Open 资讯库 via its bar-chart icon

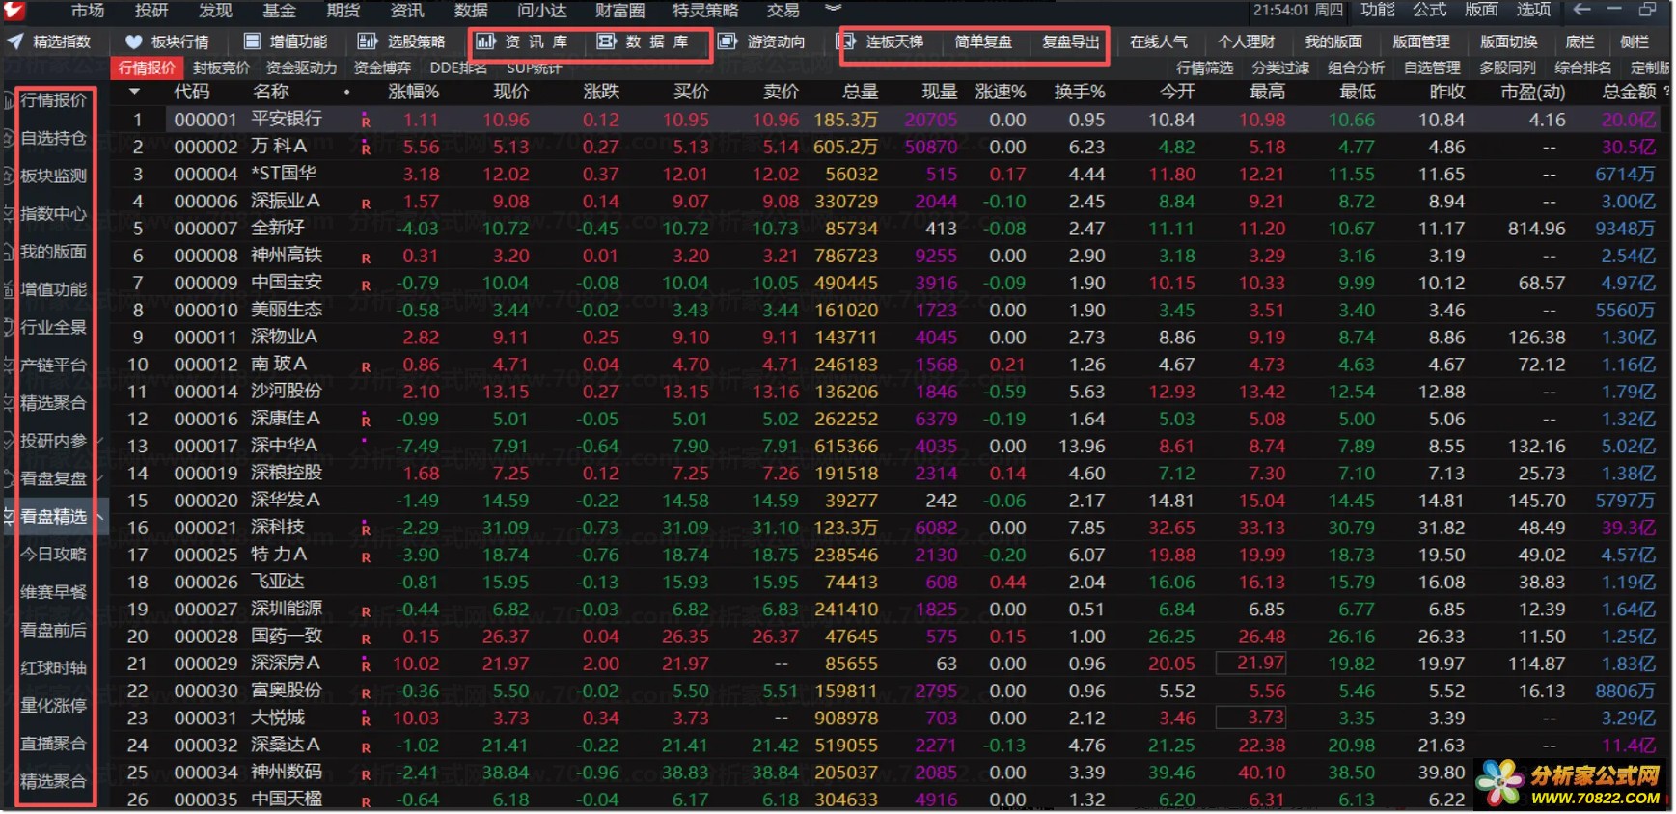click(x=485, y=41)
